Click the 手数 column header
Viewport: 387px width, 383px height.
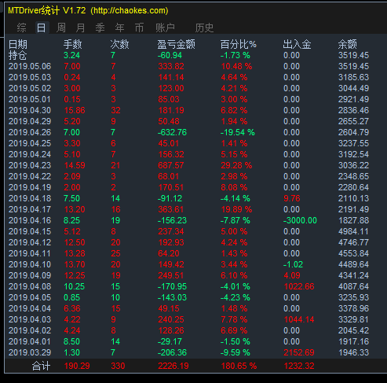click(72, 44)
